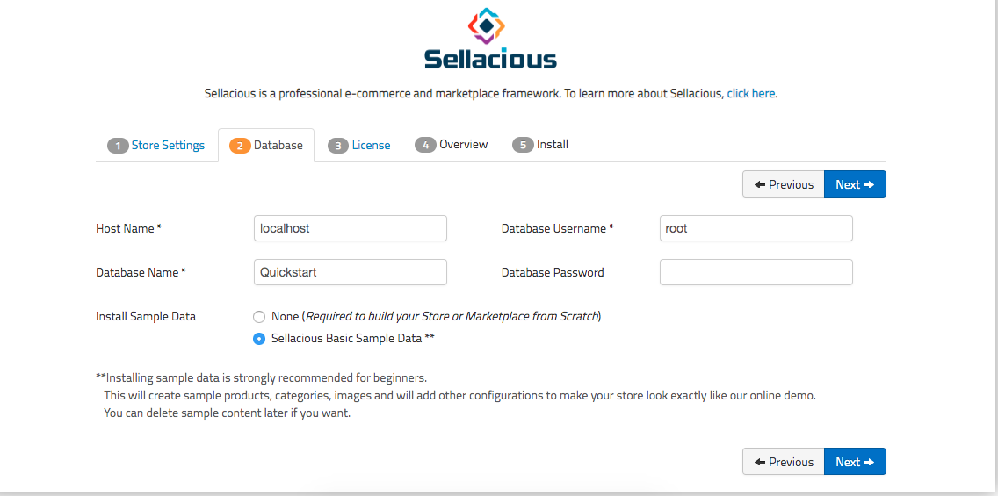Click the top Next button

pos(855,184)
